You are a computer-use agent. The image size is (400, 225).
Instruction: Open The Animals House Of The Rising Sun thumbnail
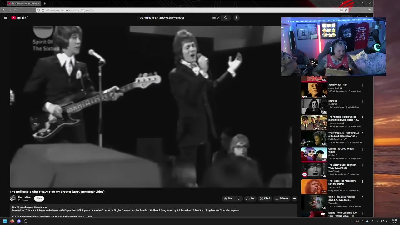(x=314, y=122)
